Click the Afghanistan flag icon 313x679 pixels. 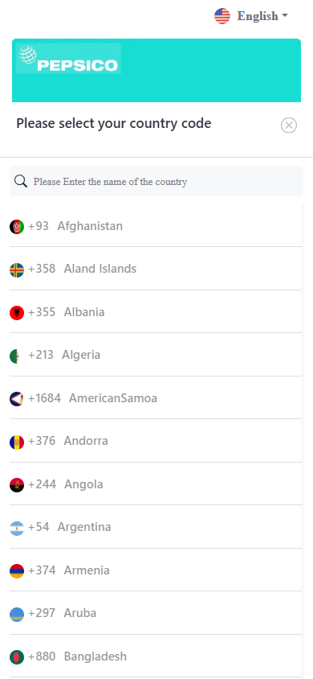pos(17,227)
